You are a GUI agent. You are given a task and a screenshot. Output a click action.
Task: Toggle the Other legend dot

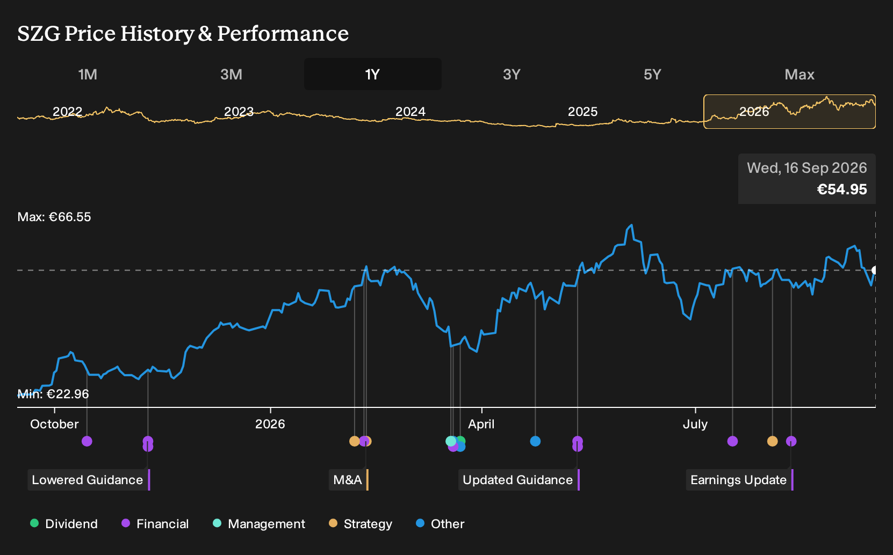(420, 523)
